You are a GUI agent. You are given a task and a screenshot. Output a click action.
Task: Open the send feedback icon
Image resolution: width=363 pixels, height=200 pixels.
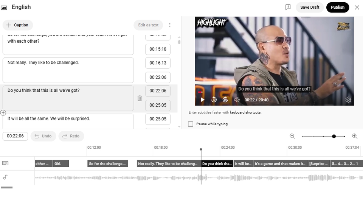288,8
